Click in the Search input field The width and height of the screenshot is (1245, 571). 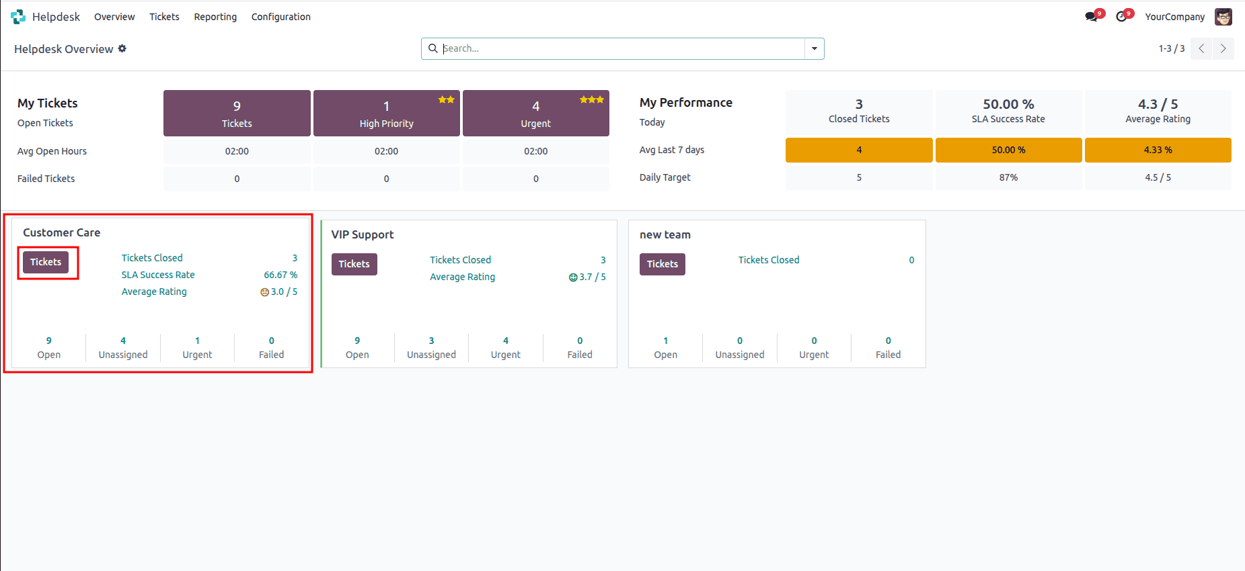pyautogui.click(x=622, y=48)
